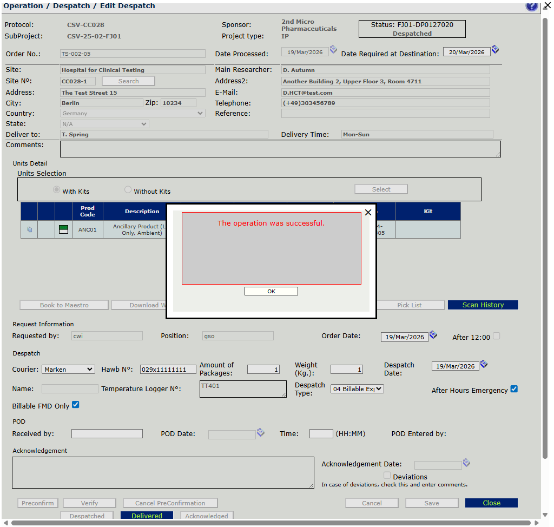
Task: Open the Despatch Type dropdown
Action: pyautogui.click(x=357, y=389)
